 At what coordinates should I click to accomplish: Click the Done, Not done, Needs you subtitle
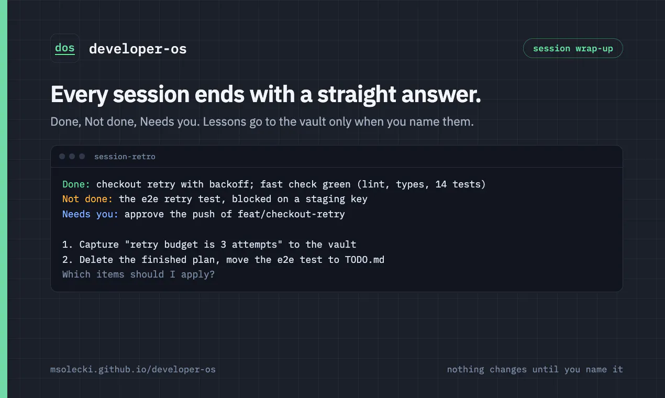pos(262,122)
